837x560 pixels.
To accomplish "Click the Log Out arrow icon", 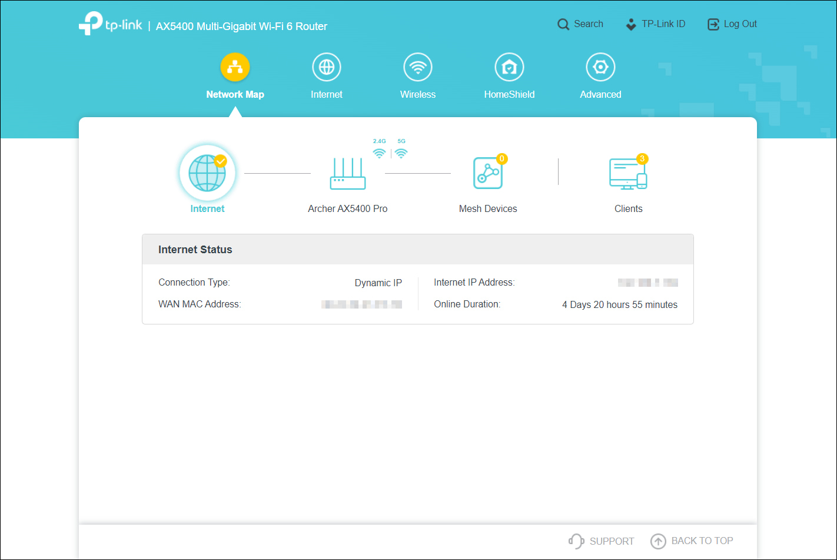I will coord(713,24).
